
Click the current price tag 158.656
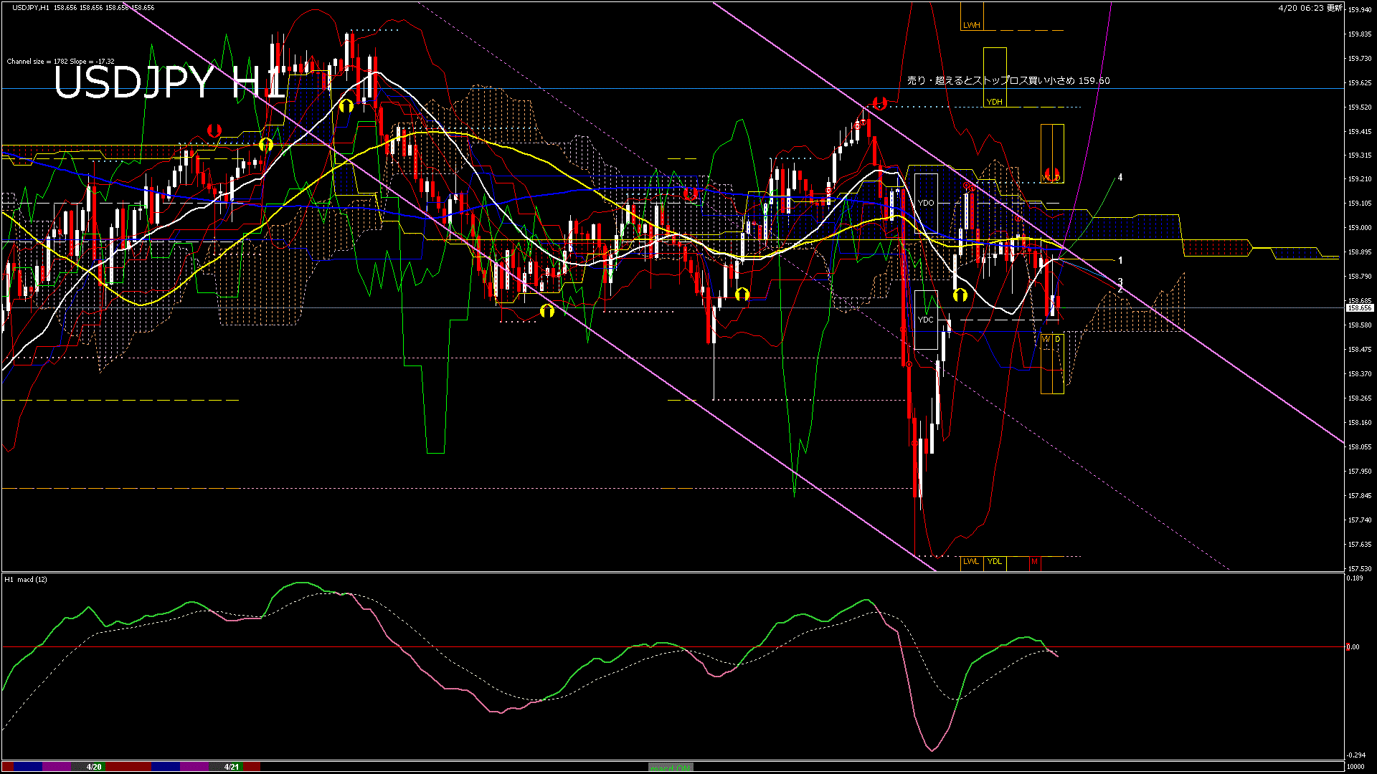1359,307
